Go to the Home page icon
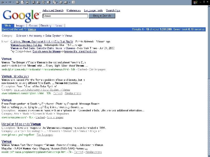 [x=27, y=2]
